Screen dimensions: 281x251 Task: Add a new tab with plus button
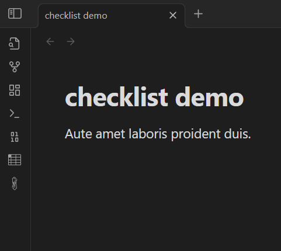(199, 14)
